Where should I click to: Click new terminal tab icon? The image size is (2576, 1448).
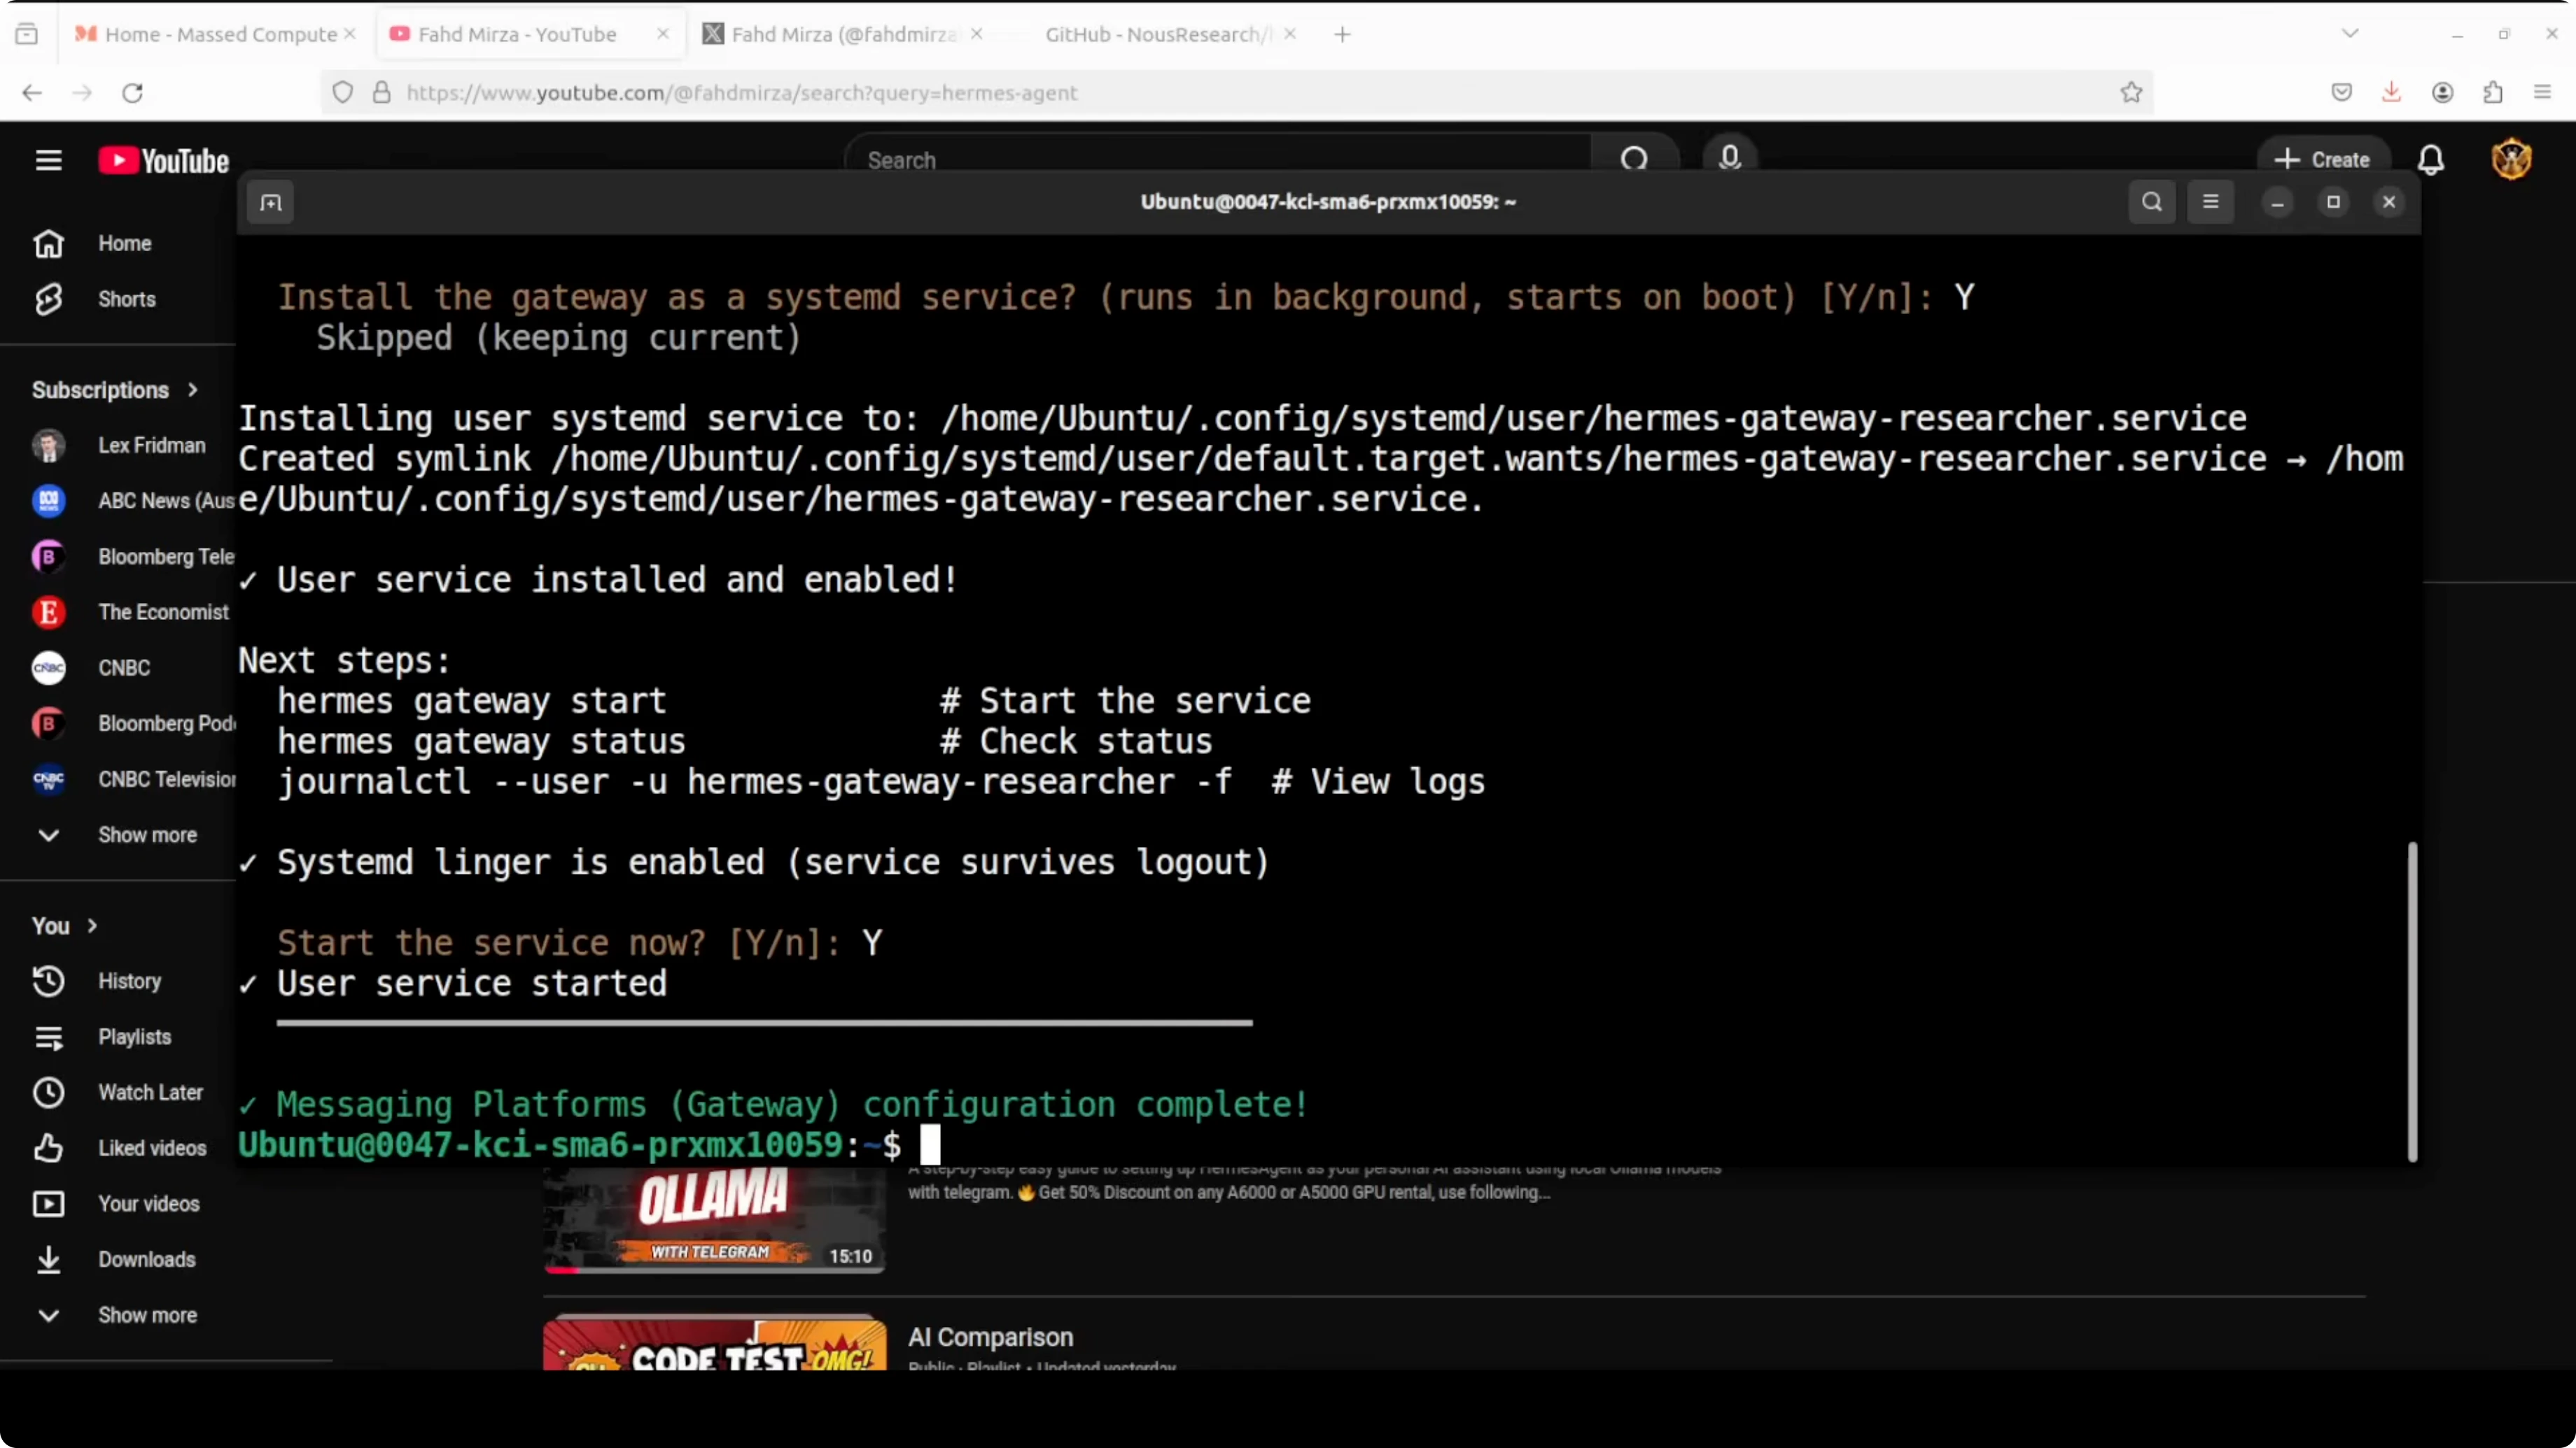(x=271, y=203)
